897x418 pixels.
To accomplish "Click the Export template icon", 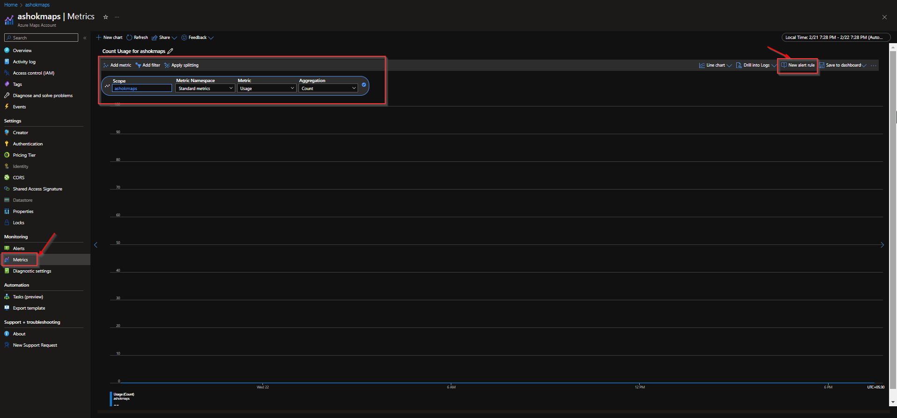I will (x=7, y=308).
